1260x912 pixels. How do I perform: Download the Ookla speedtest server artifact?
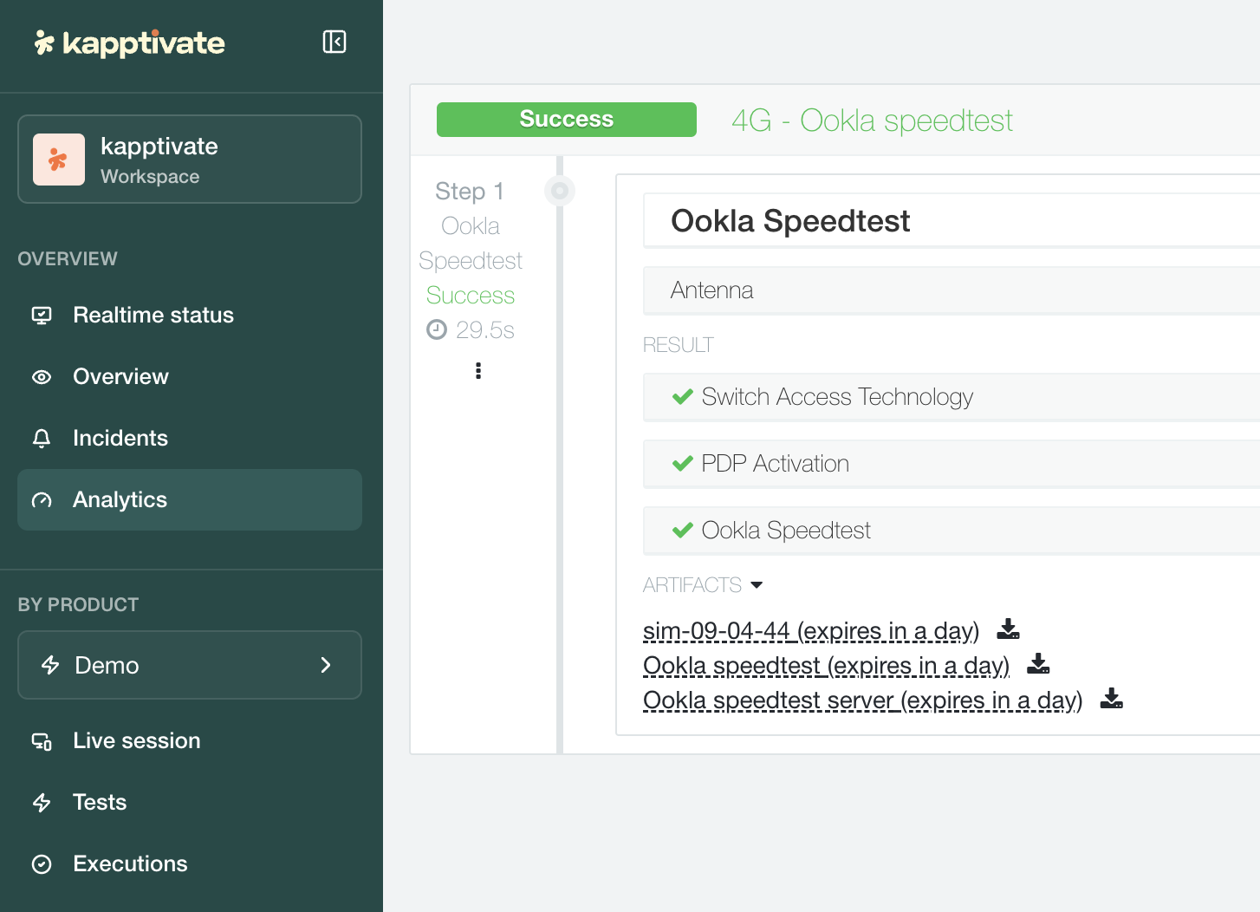point(1112,698)
